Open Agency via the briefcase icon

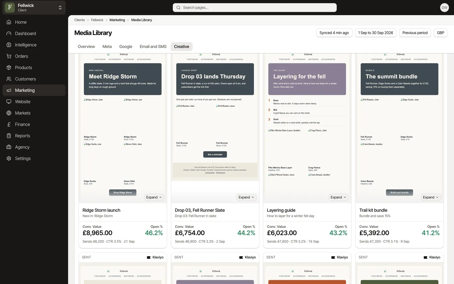click(x=9, y=147)
